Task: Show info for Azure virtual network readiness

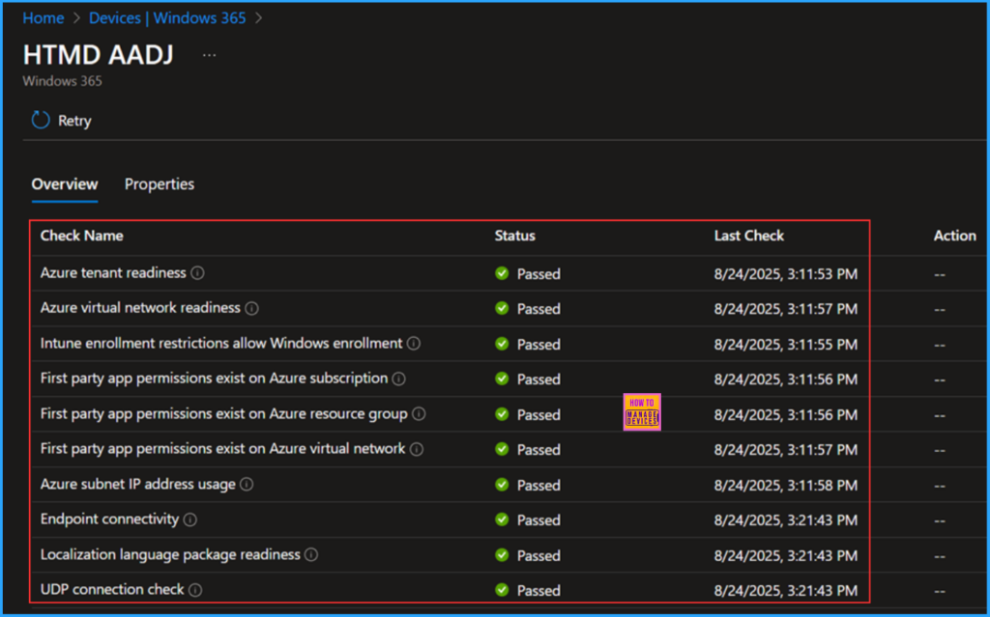Action: pyautogui.click(x=252, y=309)
